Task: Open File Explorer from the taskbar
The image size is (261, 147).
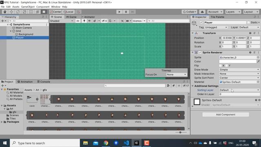Action: (x=86, y=143)
